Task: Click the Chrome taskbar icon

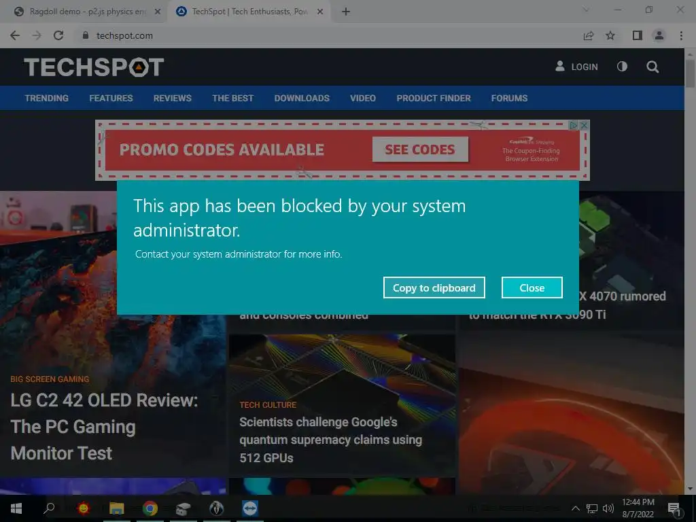Action: coord(150,508)
